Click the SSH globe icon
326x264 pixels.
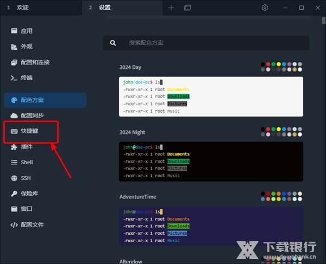point(14,178)
